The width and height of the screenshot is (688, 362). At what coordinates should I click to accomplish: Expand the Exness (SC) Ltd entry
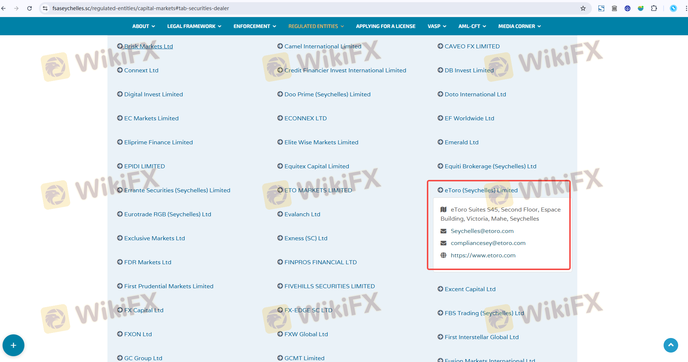click(x=306, y=238)
